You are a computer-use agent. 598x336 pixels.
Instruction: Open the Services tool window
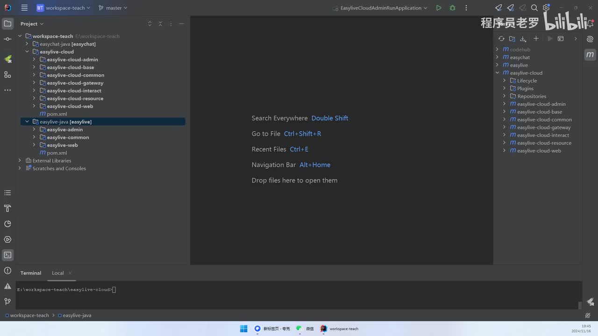pos(7,239)
